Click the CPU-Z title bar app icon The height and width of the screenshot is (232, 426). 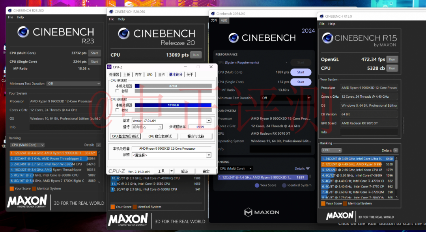tap(109, 67)
